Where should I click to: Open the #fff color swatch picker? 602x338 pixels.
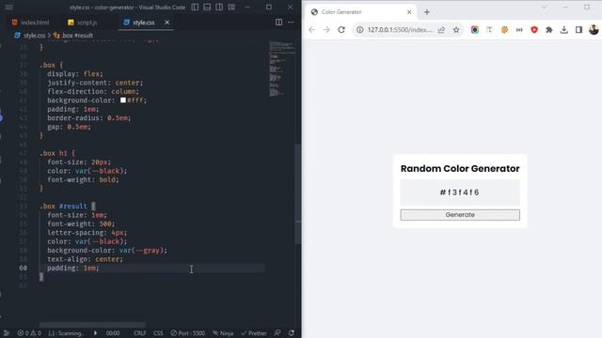click(123, 100)
